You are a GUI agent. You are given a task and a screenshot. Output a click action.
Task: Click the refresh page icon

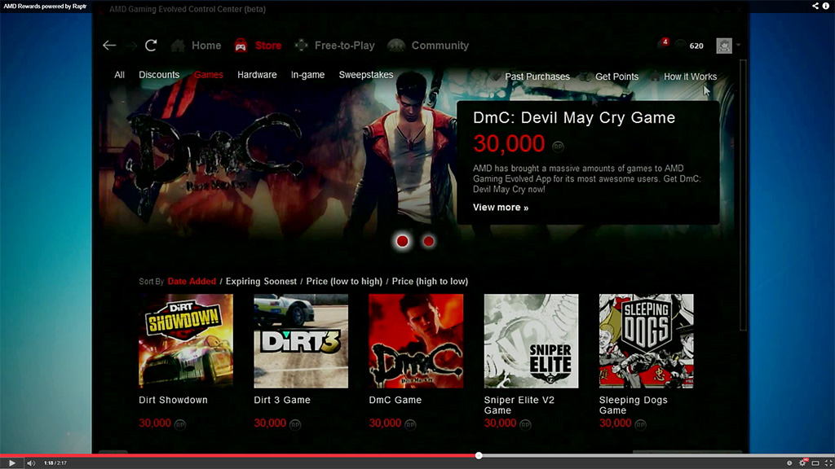151,46
